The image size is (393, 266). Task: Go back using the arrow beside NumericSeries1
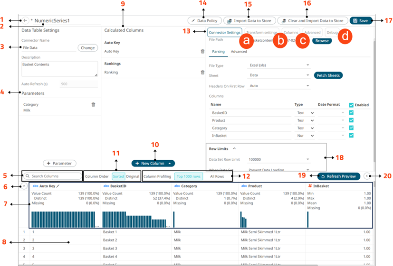tap(25, 20)
